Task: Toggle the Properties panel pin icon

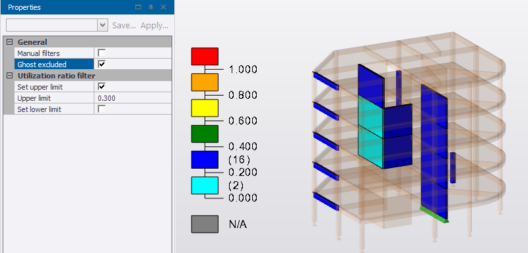Action: pos(151,7)
